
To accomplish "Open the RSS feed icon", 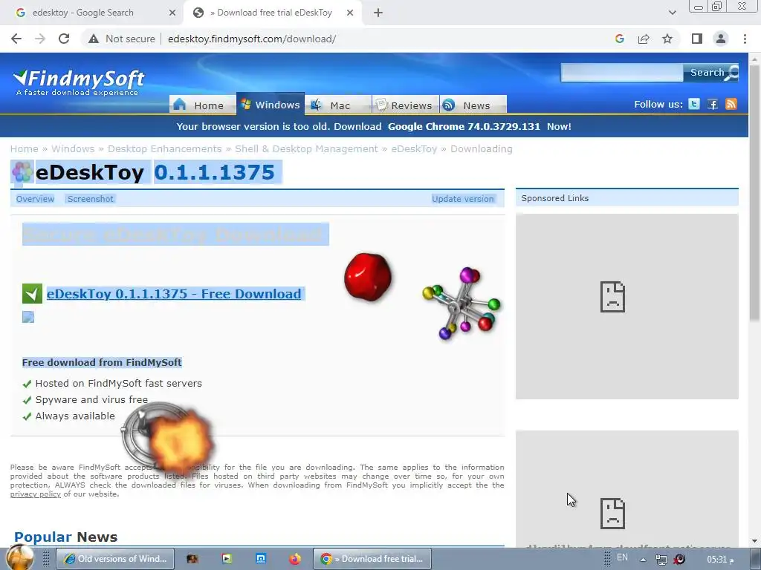I will pyautogui.click(x=731, y=104).
